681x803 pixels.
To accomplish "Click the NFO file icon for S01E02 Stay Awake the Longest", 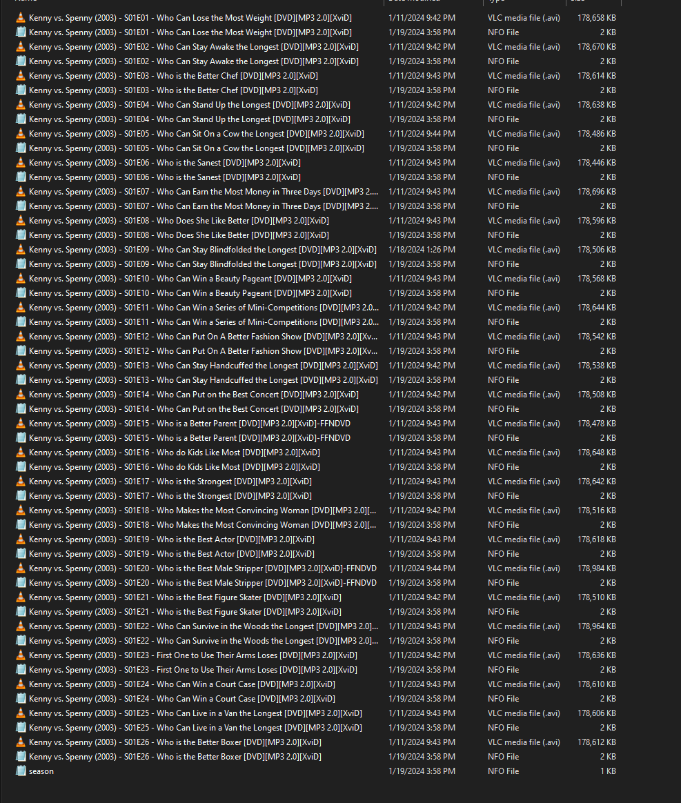I will click(x=21, y=61).
